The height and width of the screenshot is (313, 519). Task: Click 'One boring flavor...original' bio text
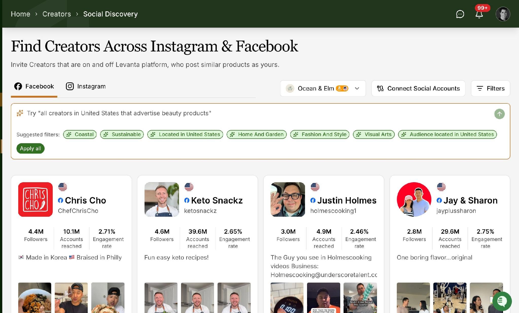434,257
